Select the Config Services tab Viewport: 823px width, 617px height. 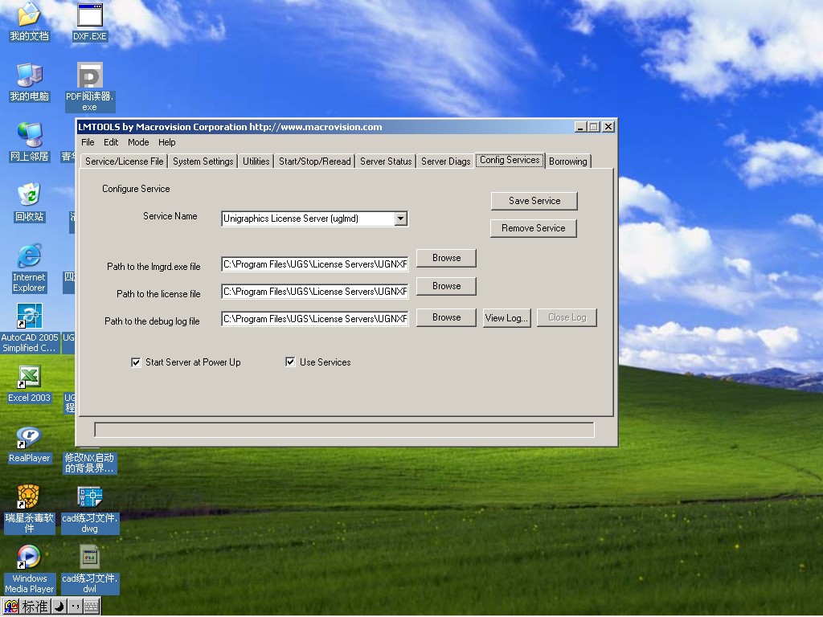(510, 160)
